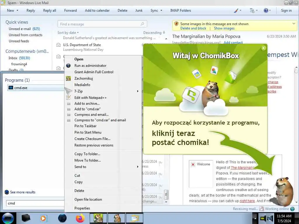The width and height of the screenshot is (299, 224).
Task: Click Forward in the mail toolbar
Action: (x=70, y=10)
